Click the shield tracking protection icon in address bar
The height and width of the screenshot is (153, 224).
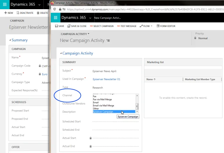[x=55, y=9]
